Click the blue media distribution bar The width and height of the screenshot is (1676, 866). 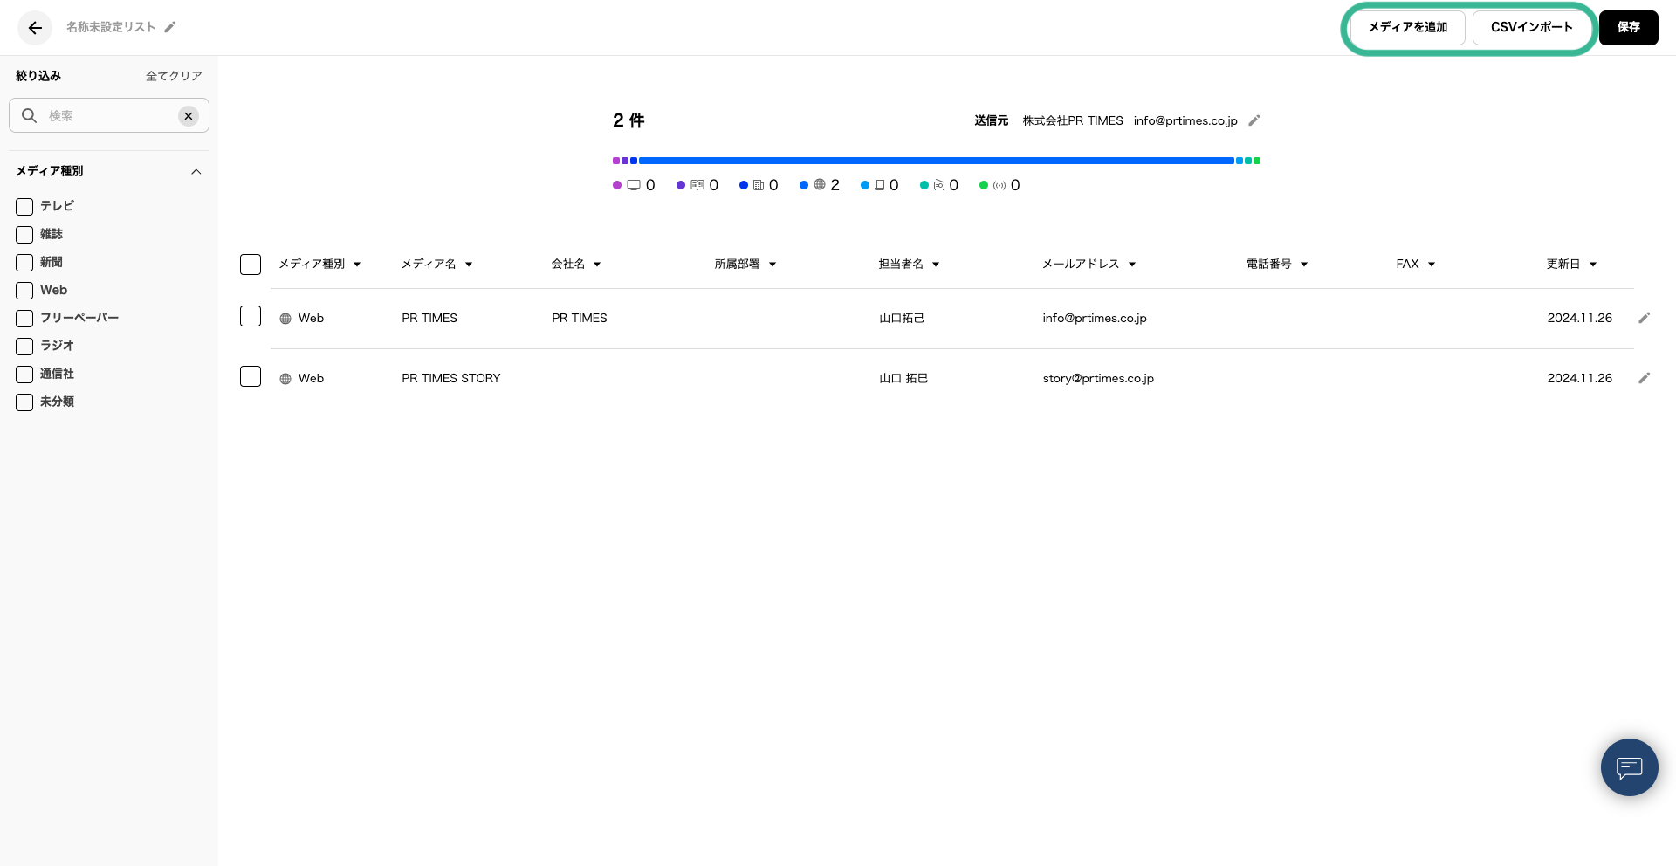[936, 161]
